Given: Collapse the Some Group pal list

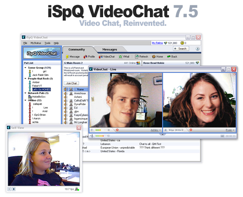Looking at the screenshot, I should click(x=25, y=67).
